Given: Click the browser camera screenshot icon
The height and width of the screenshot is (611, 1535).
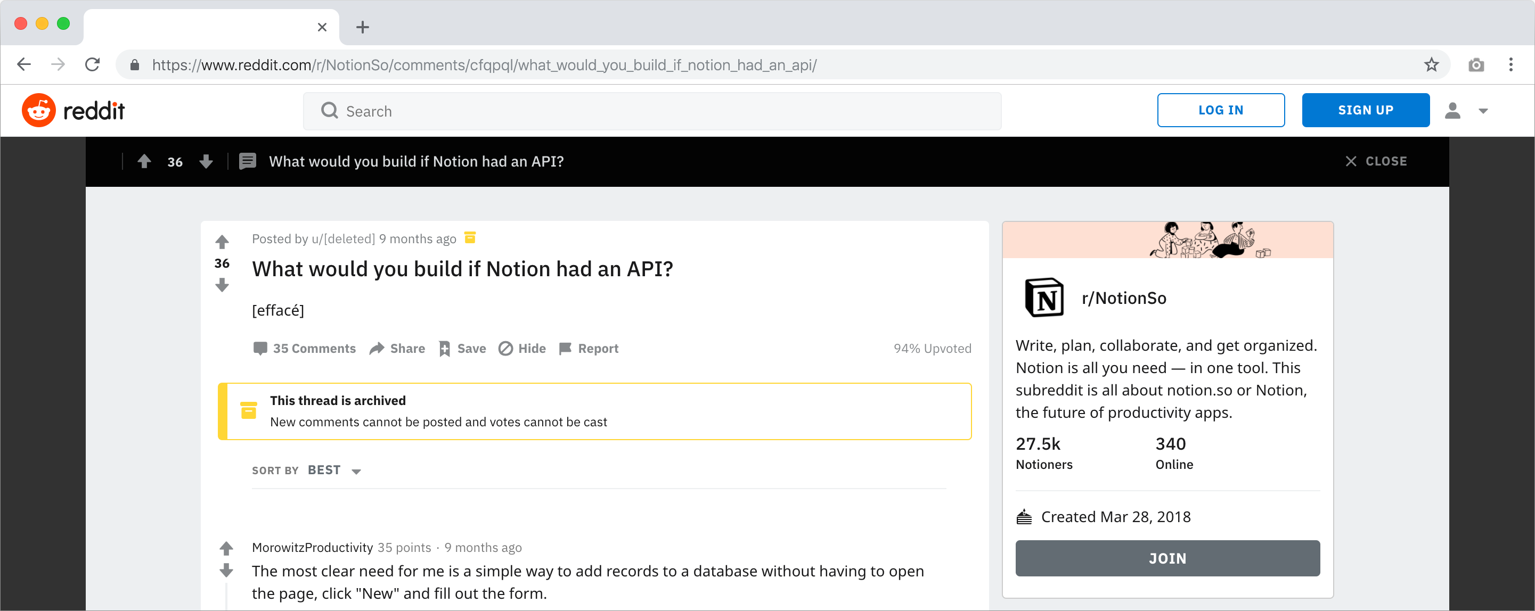Looking at the screenshot, I should coord(1476,64).
